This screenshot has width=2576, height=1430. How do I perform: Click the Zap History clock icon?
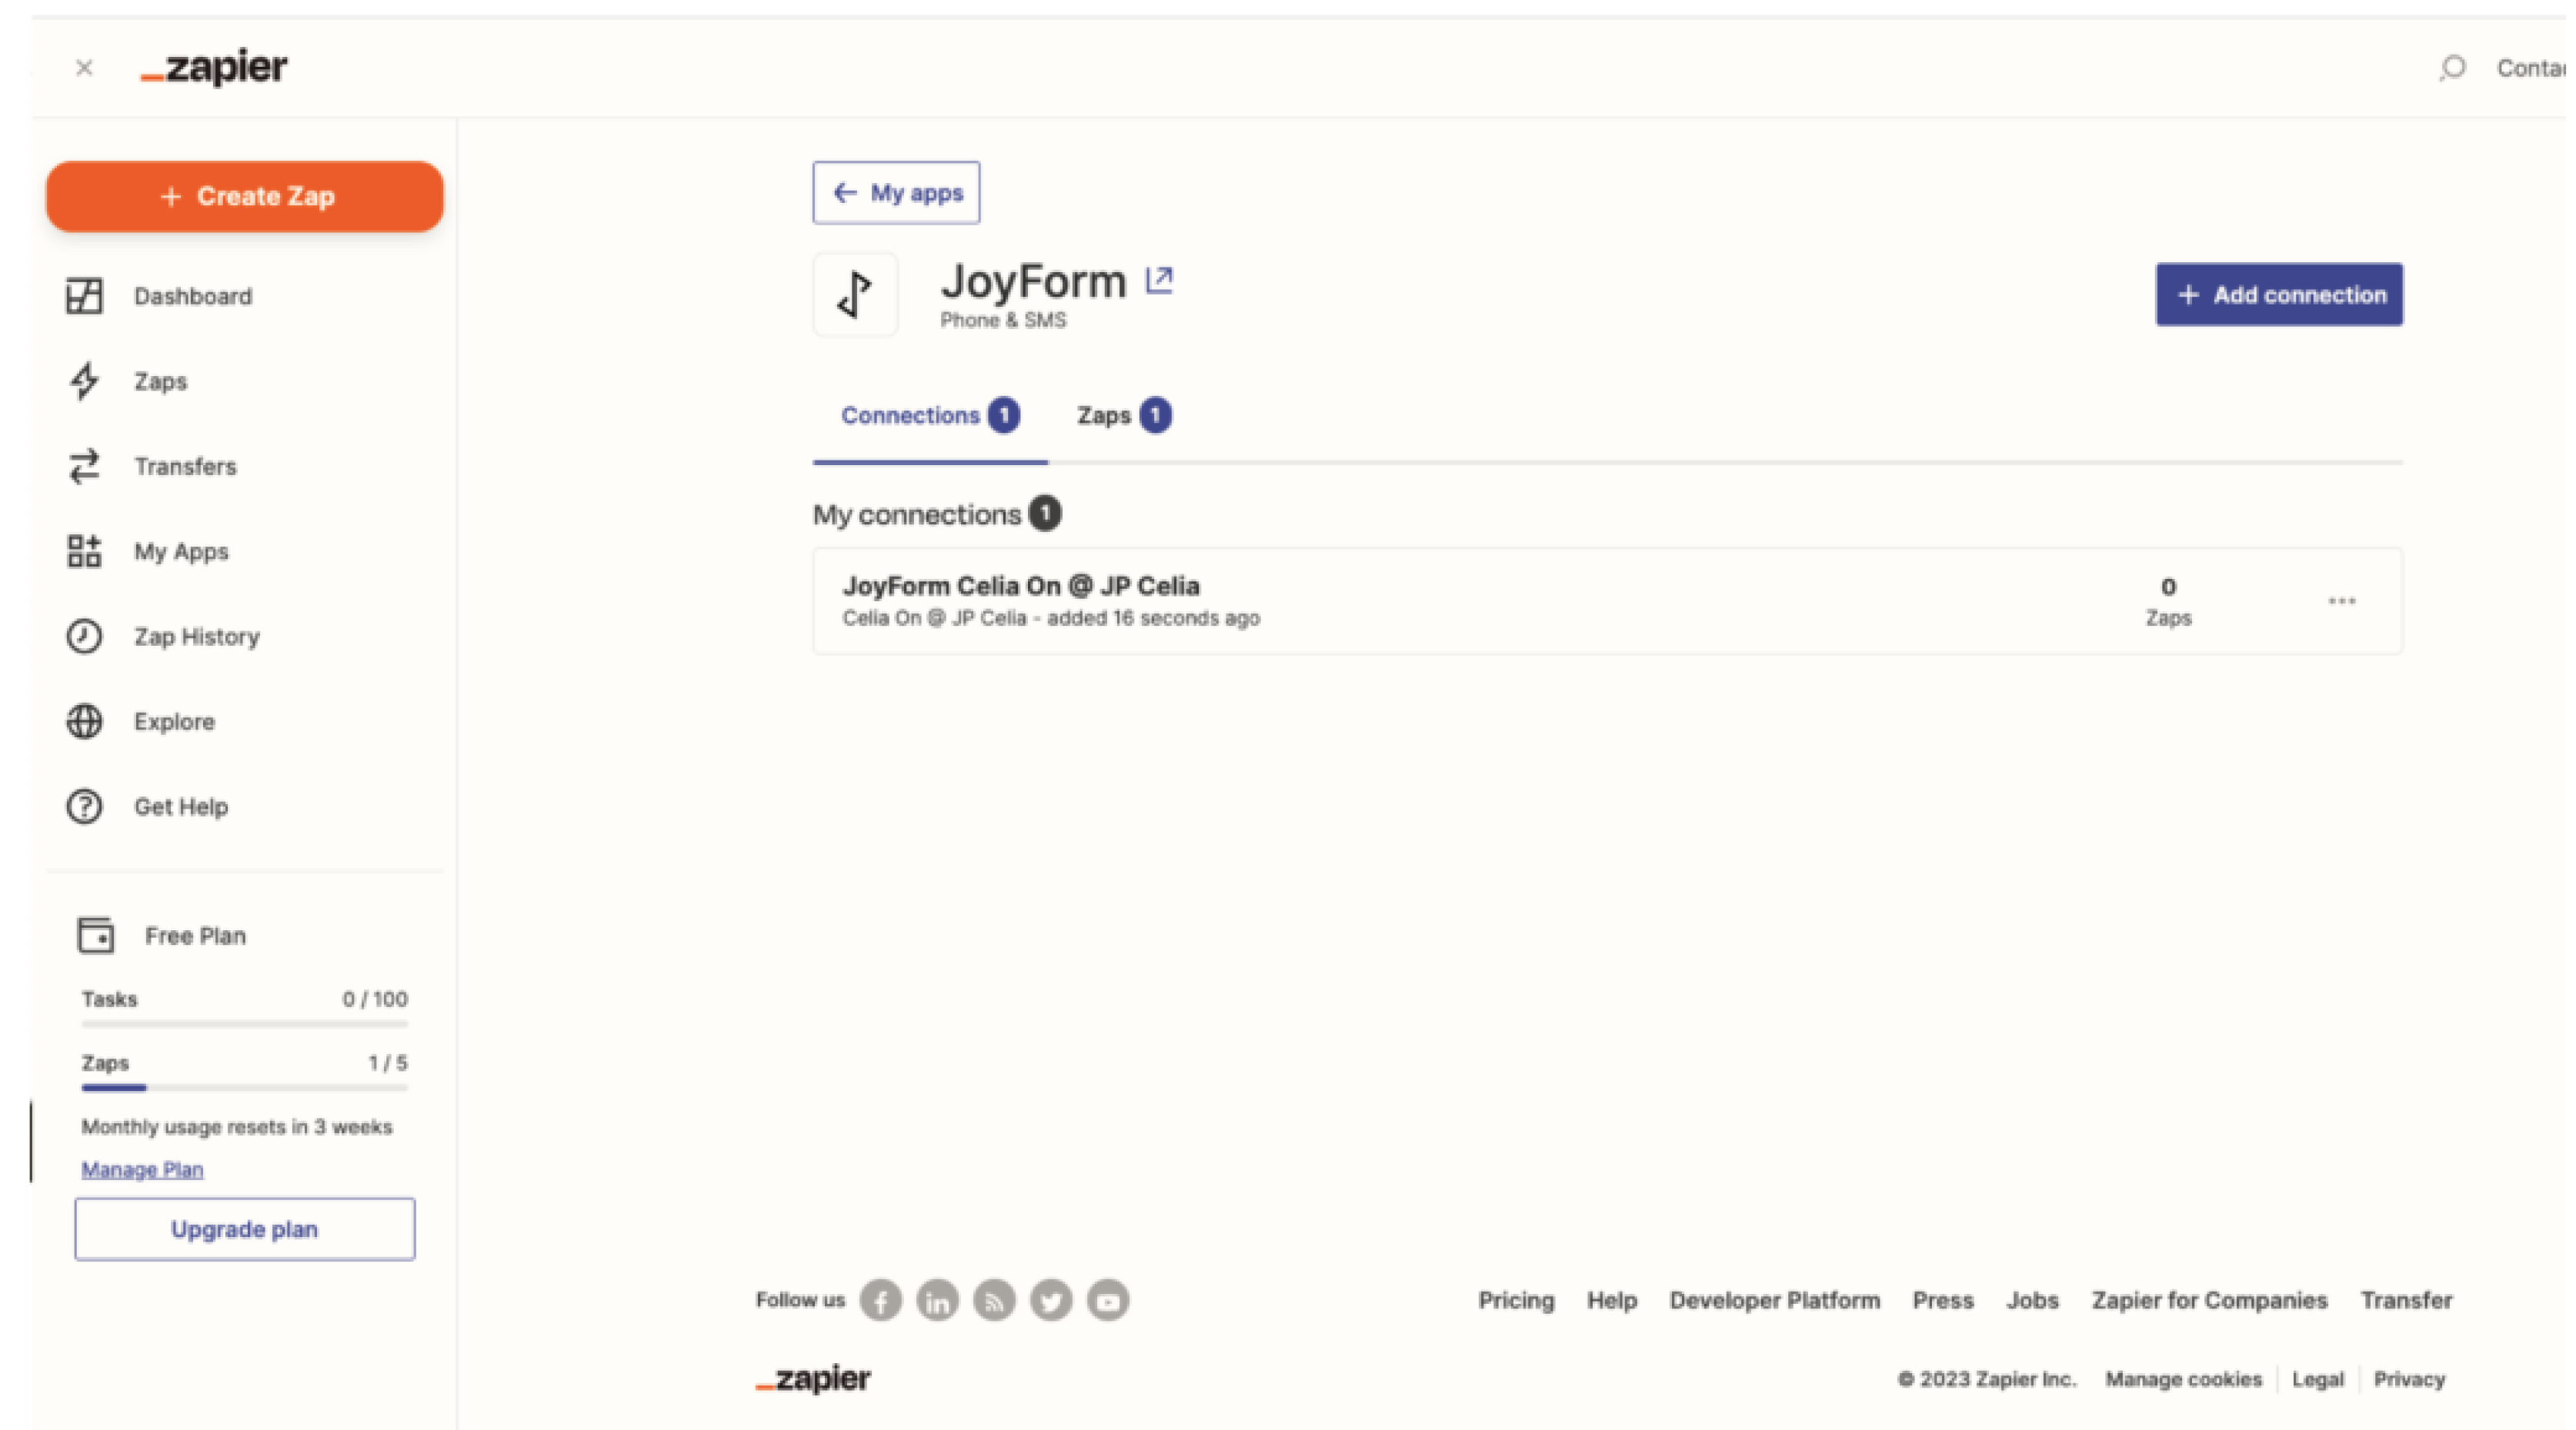[x=84, y=636]
